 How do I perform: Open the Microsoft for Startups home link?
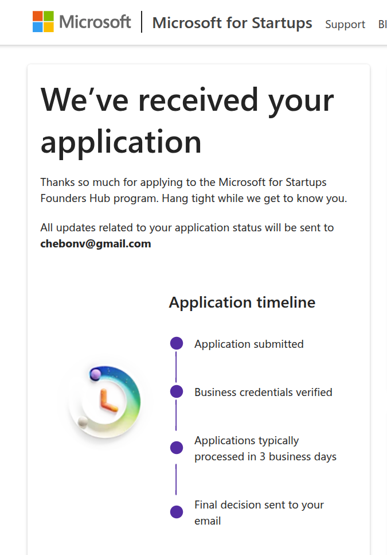pos(232,23)
